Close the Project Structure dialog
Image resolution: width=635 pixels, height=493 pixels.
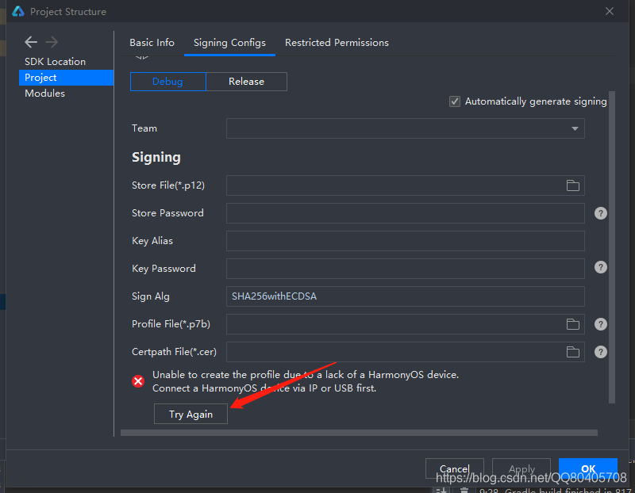pos(610,11)
